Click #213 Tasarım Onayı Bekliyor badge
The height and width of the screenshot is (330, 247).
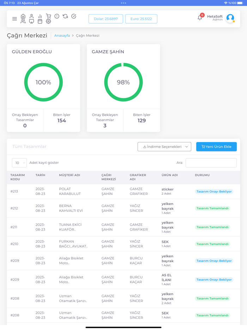(x=214, y=191)
